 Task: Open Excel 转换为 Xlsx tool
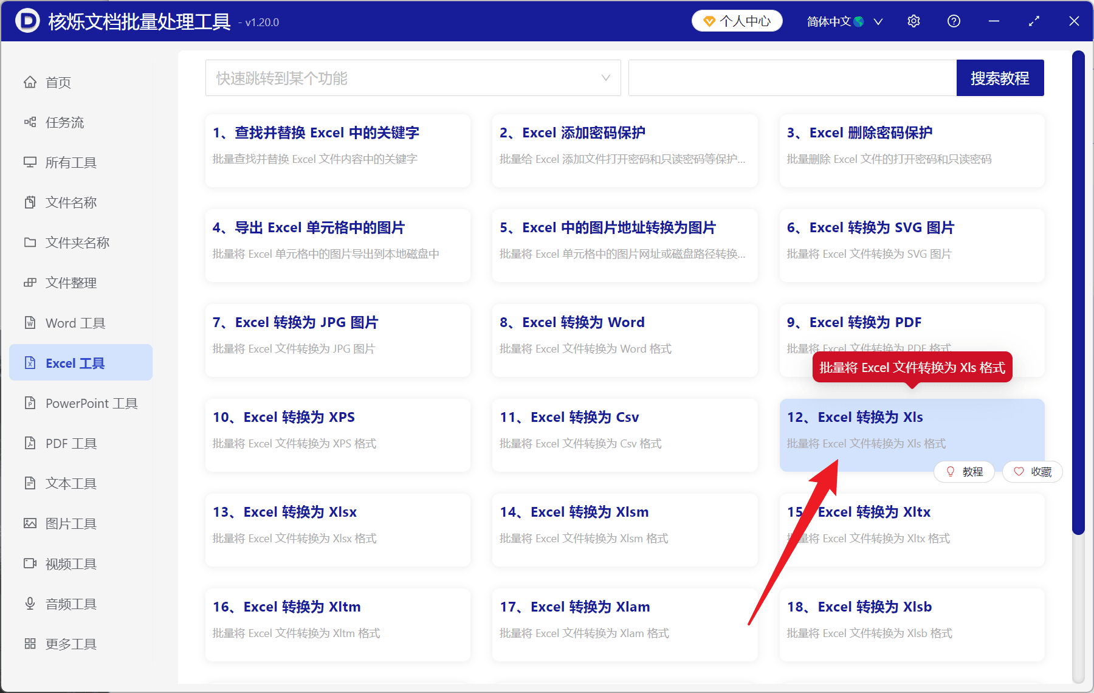pyautogui.click(x=338, y=530)
